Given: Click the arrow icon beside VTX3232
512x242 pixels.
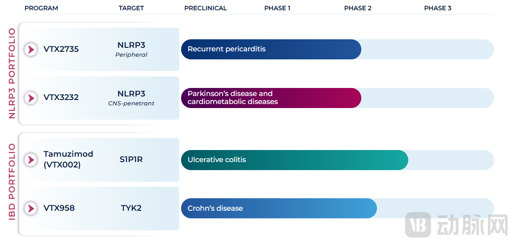Looking at the screenshot, I should coord(31,98).
